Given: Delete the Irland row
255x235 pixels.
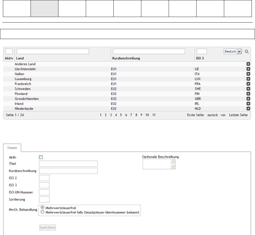Looking at the screenshot, I should [x=248, y=104].
